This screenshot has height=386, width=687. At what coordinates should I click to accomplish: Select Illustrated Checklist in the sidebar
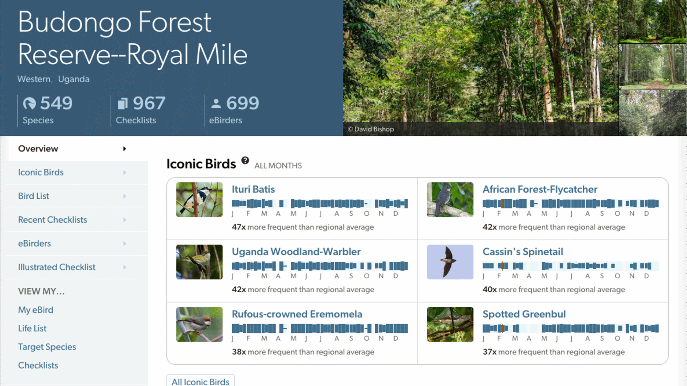point(57,267)
